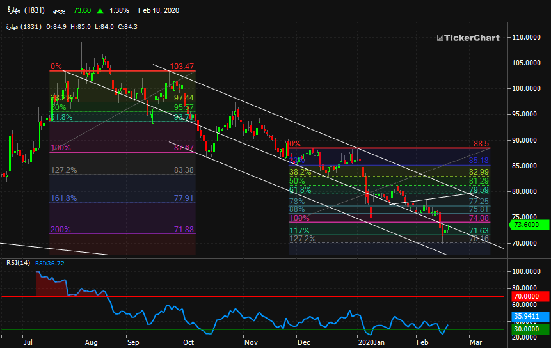This screenshot has height=348, width=551.
Task: Click the blue RSI:36.72 value readout
Action: point(49,263)
